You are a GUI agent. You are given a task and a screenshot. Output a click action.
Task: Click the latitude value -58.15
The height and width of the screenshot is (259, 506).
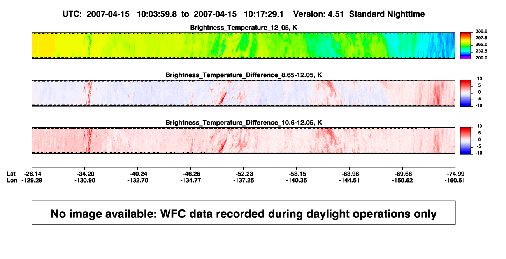pos(297,174)
